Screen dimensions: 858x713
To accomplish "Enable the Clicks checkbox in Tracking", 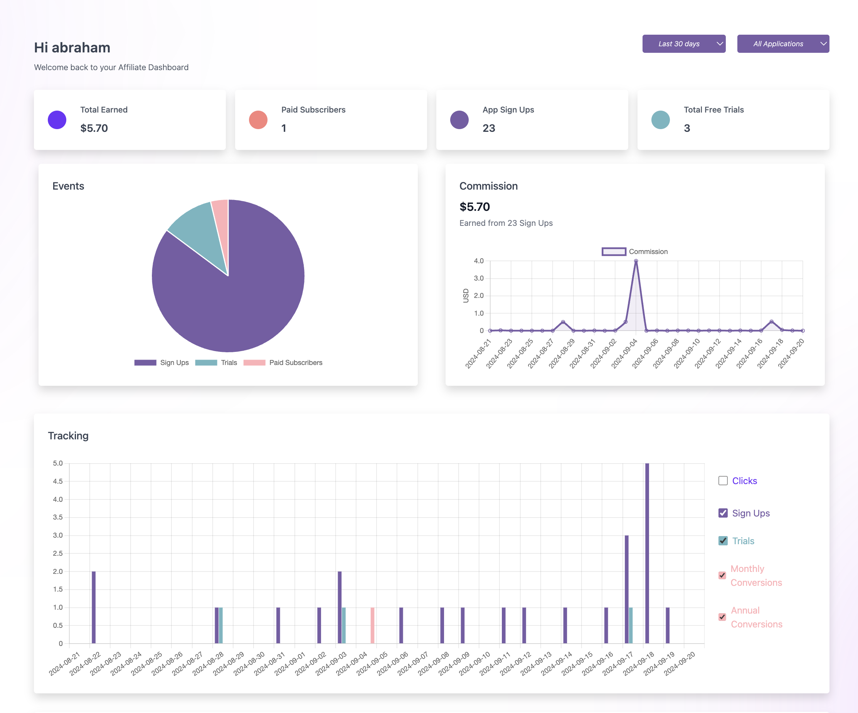I will (723, 481).
